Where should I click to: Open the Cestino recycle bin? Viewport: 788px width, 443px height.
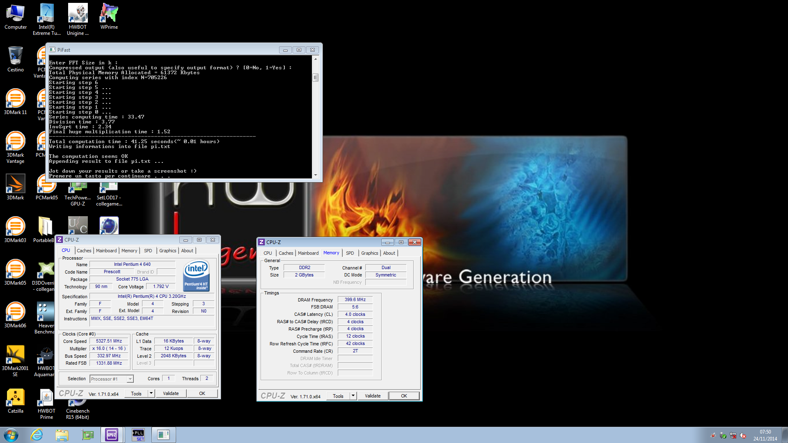pos(16,59)
